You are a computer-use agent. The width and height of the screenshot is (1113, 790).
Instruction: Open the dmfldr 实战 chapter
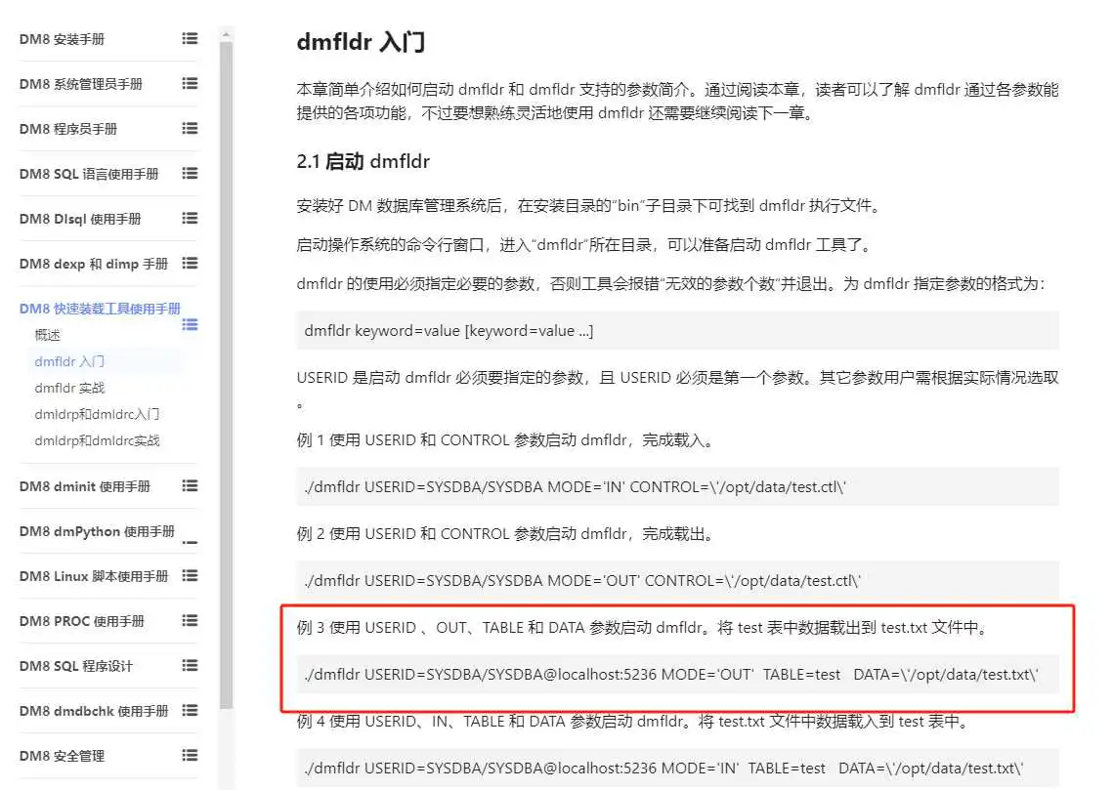(x=69, y=388)
